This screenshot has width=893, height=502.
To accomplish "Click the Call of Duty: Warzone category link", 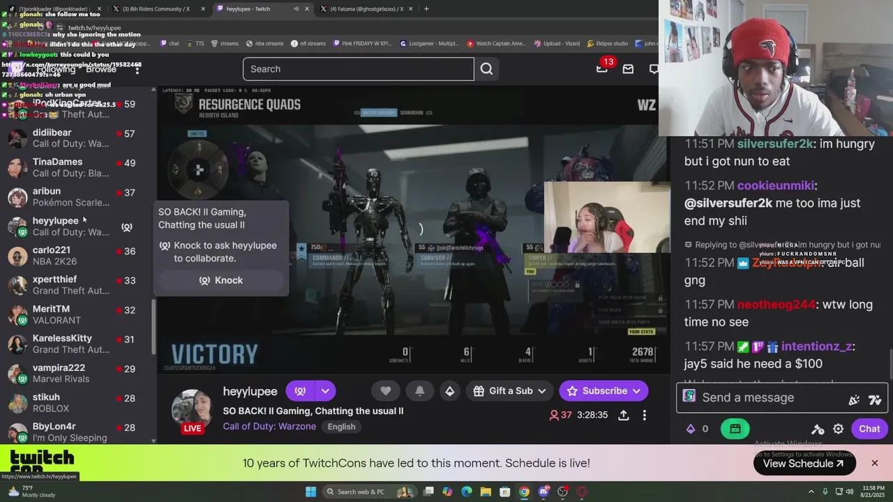I will 269,427.
